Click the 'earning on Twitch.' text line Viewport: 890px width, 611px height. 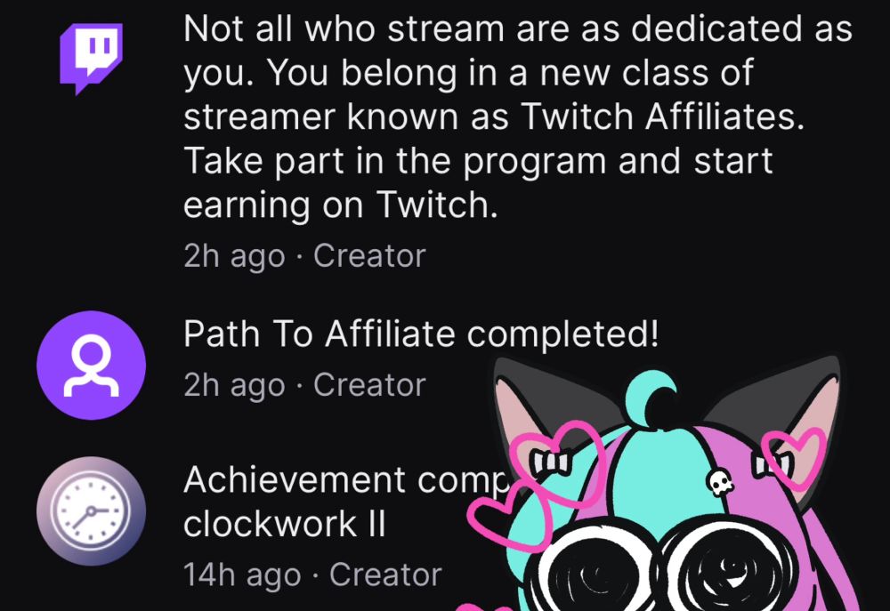point(341,205)
